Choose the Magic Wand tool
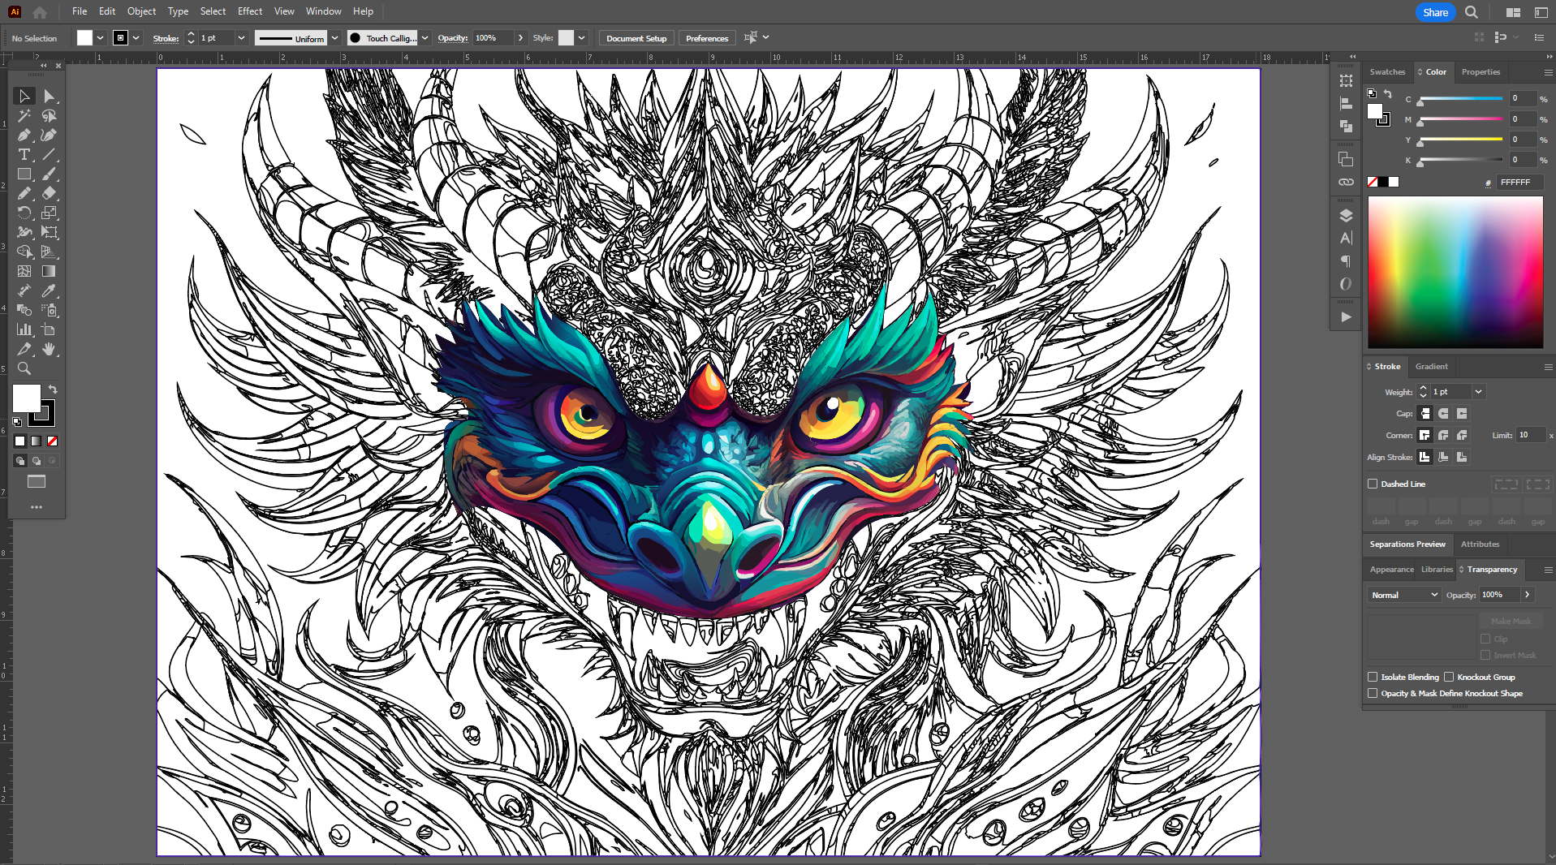 pos(24,115)
